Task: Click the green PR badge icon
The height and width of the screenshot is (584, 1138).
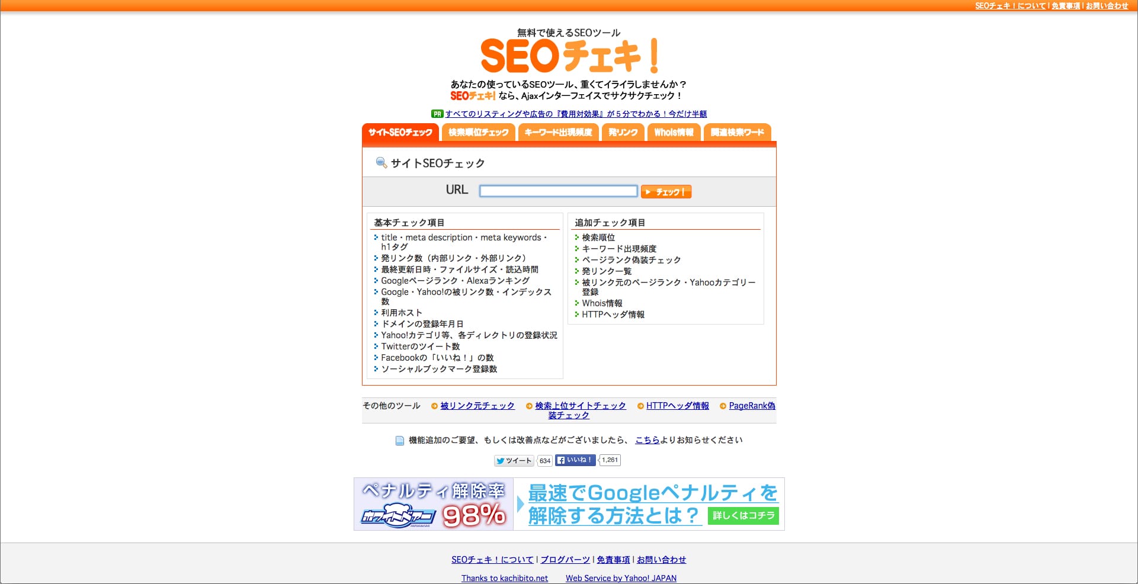Action: (437, 114)
